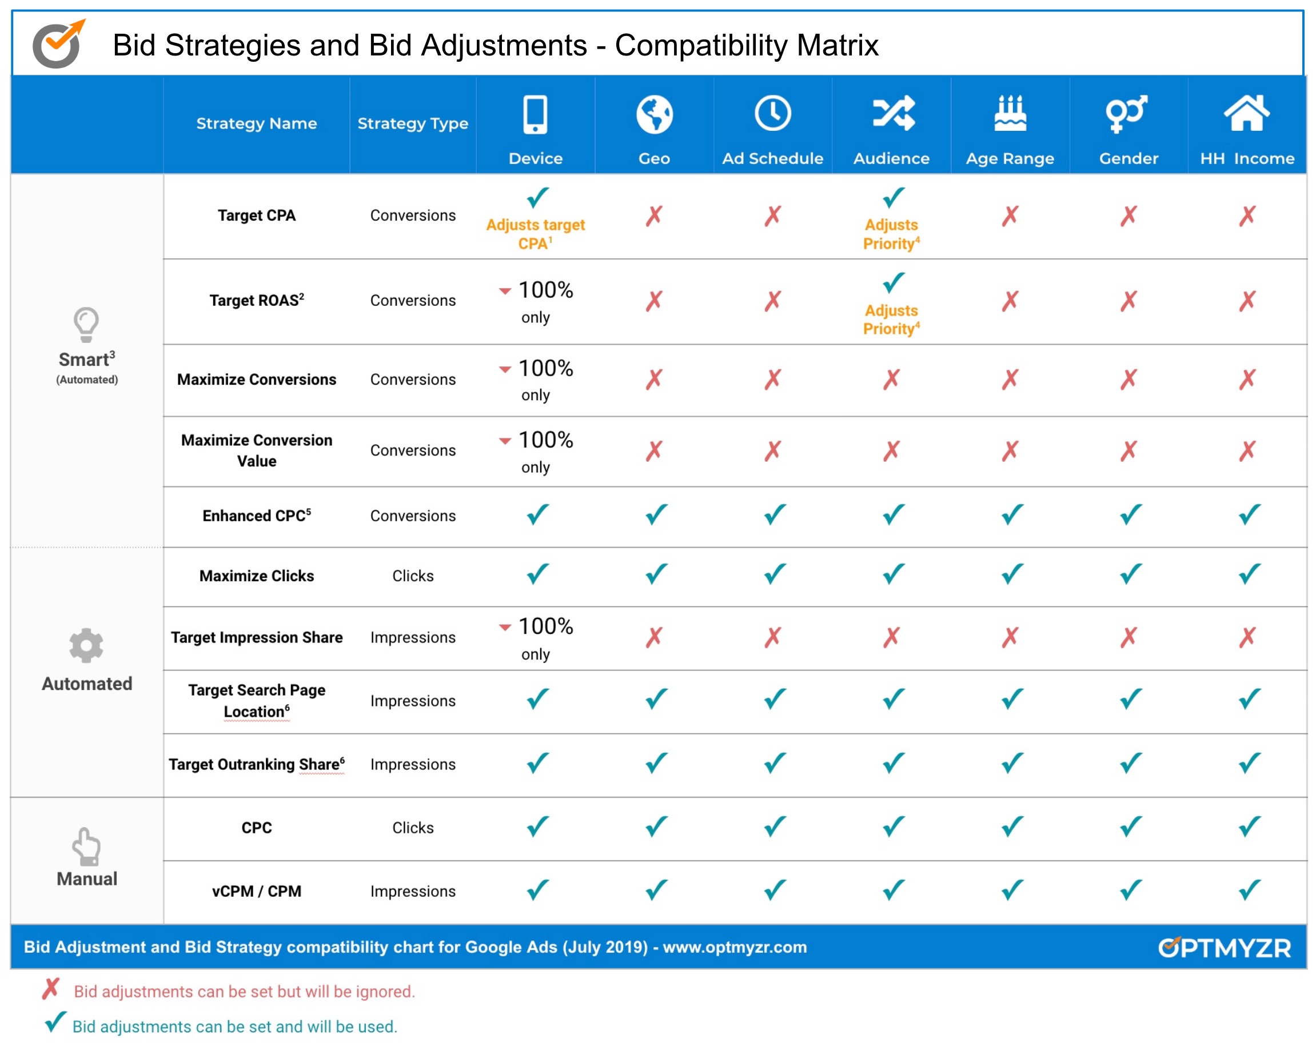Screen dimensions: 1316x1046
Task: Click the Automated gear icon
Action: [86, 645]
